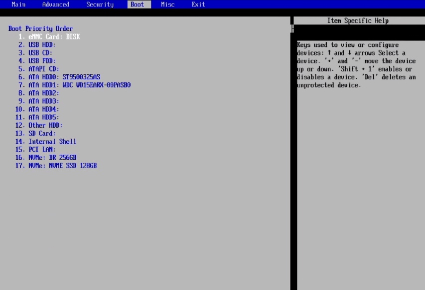Screen dimensions: 425x290
Task: Select boot entry 5 ATAPI CD
Action: click(x=39, y=69)
